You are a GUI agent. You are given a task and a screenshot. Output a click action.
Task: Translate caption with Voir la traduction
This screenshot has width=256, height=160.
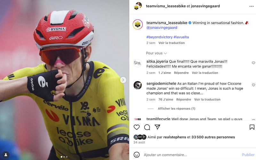(x=172, y=43)
